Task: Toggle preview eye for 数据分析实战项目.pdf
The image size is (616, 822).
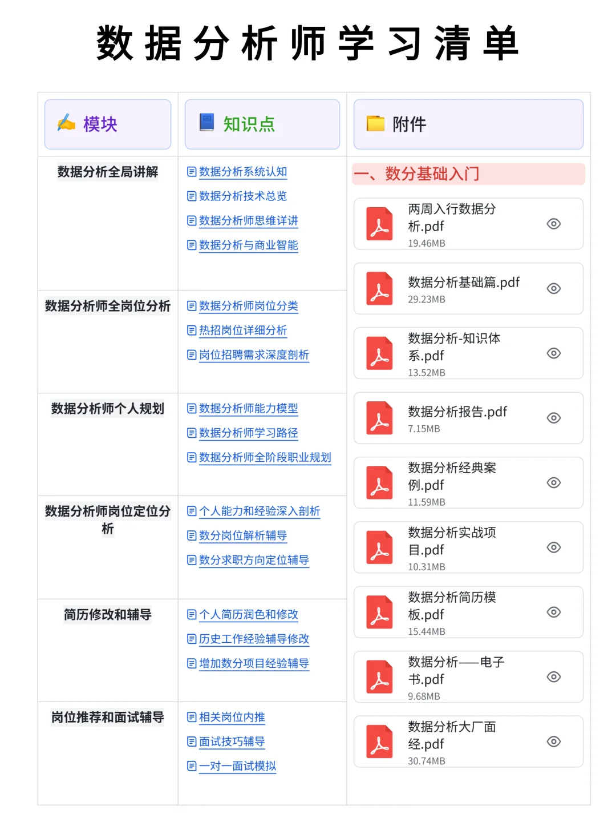Action: point(554,547)
